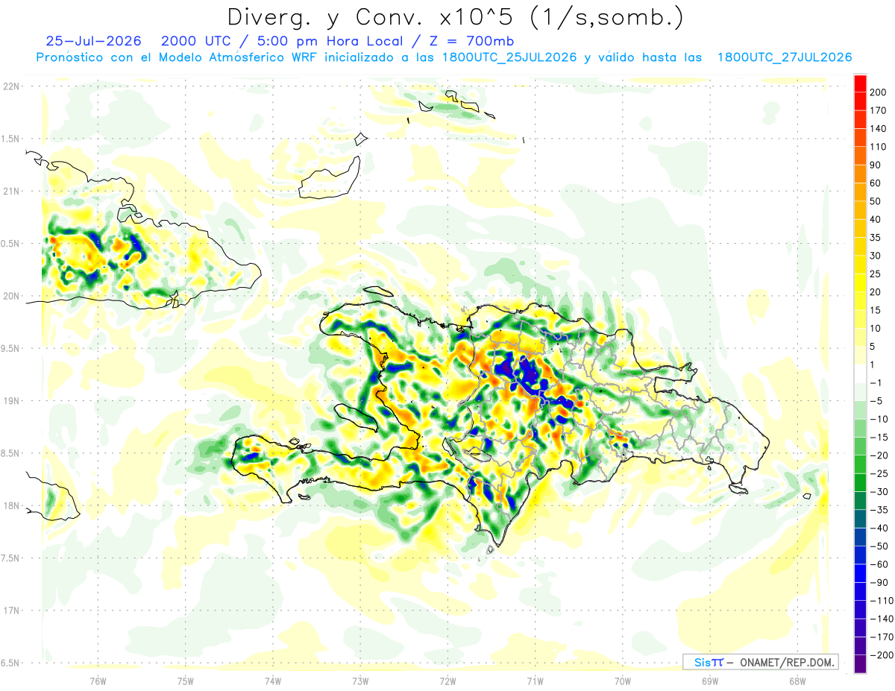Click the 68W longitude label

(797, 681)
